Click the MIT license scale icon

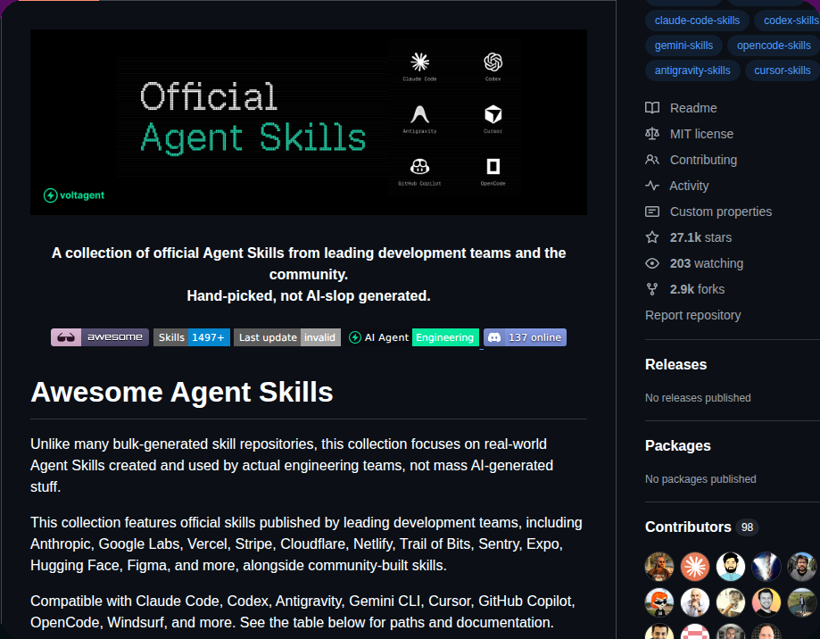tap(652, 134)
